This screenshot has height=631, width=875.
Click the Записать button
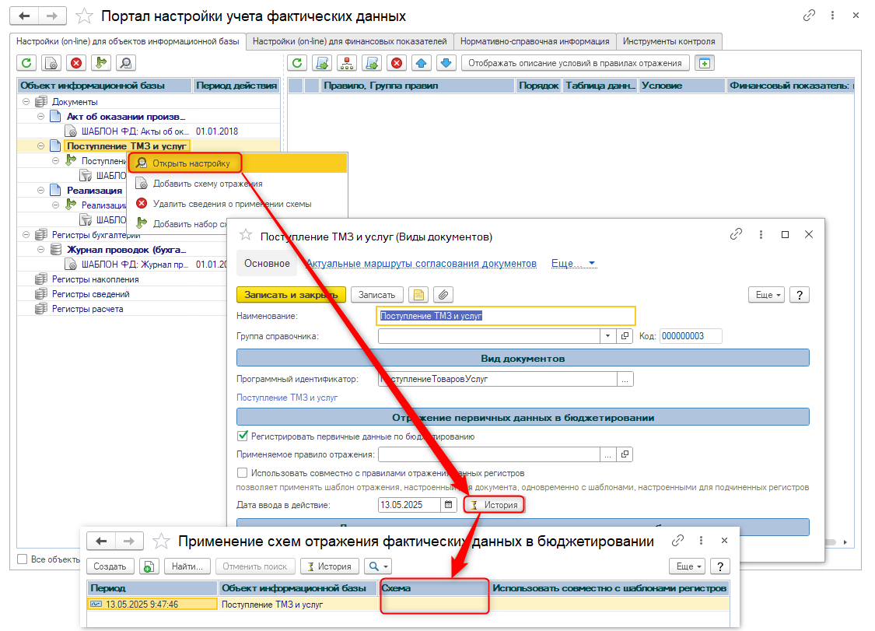click(376, 295)
